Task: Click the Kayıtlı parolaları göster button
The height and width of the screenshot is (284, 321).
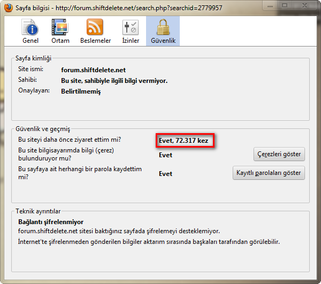Action: pyautogui.click(x=269, y=173)
